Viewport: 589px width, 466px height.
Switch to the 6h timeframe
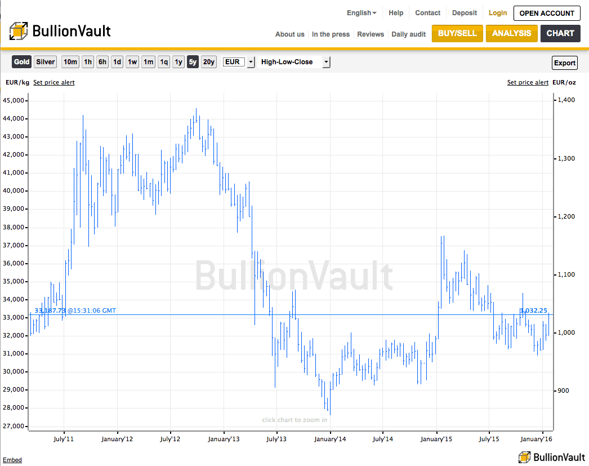click(102, 62)
